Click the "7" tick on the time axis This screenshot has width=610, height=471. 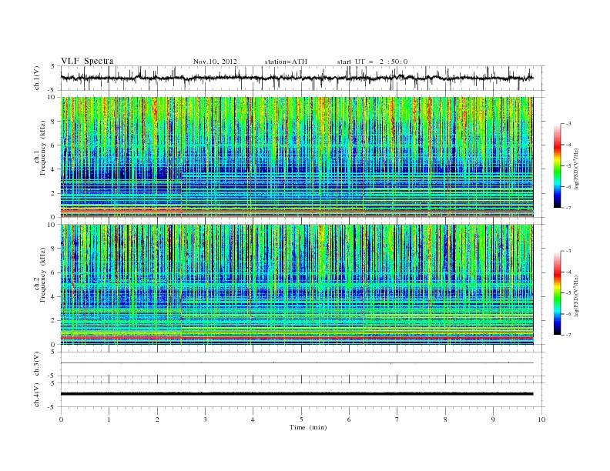click(397, 419)
